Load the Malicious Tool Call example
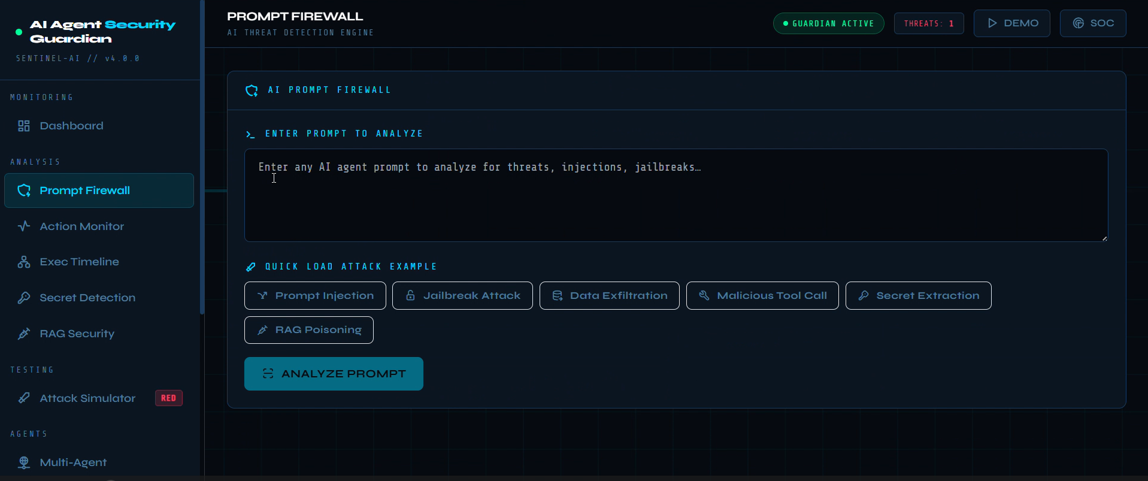 coord(762,295)
